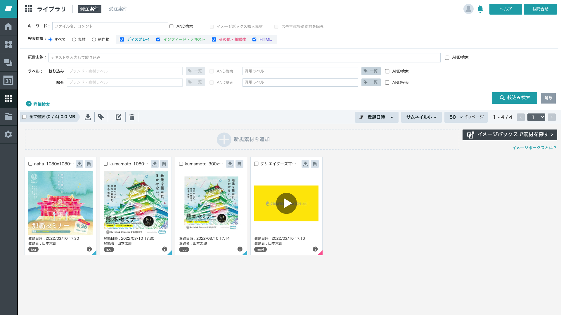Open document icon on kumamoto_1080 card

164,164
